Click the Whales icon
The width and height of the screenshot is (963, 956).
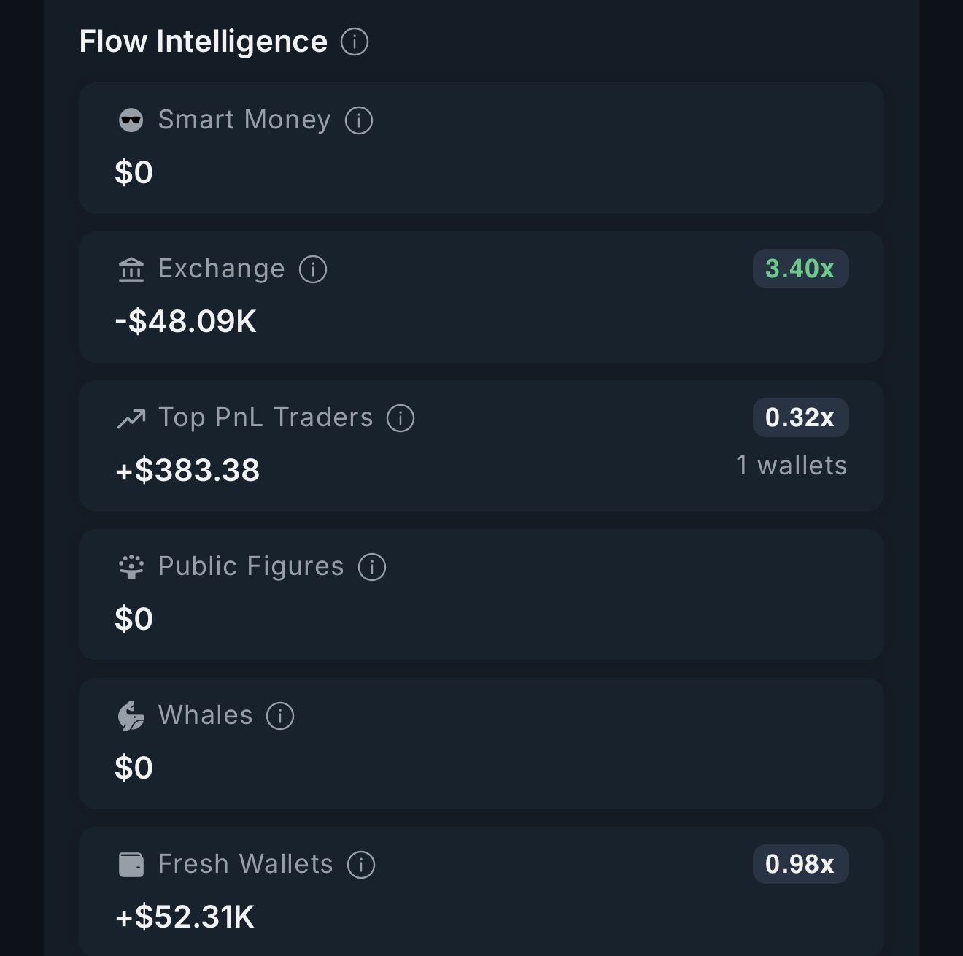pyautogui.click(x=131, y=716)
